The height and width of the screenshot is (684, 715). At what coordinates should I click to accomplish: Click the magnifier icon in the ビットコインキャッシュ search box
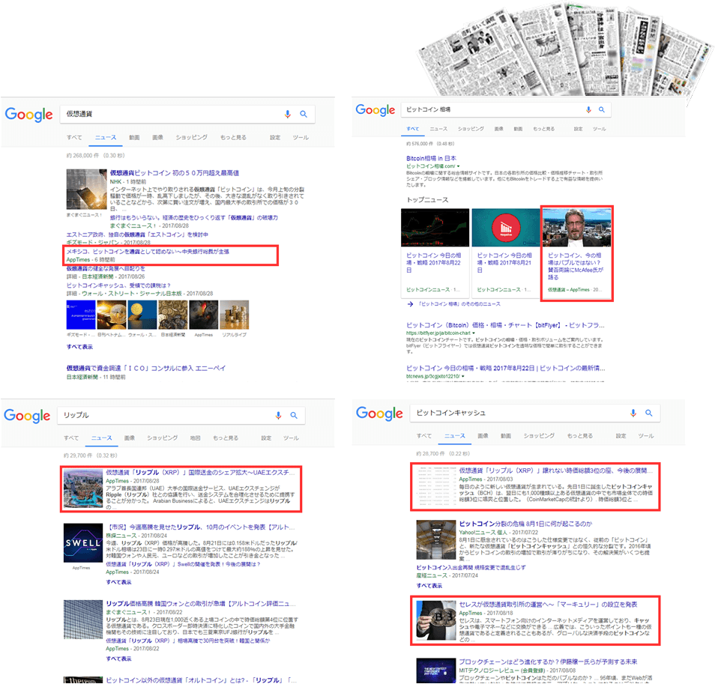[649, 413]
